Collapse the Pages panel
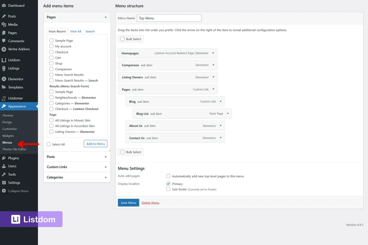 tap(106, 17)
